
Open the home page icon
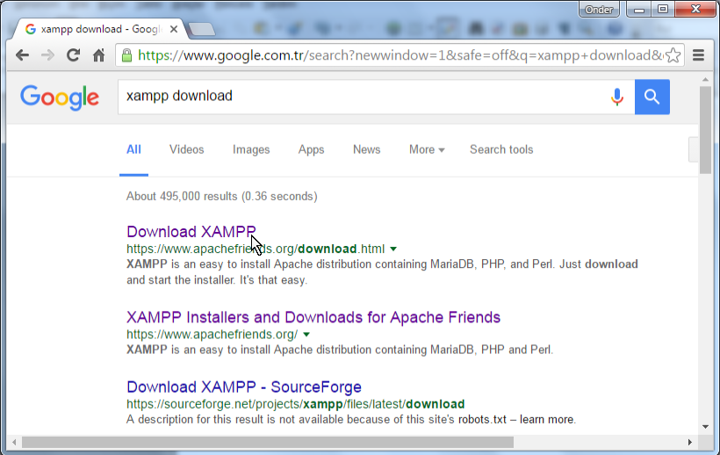(x=98, y=55)
